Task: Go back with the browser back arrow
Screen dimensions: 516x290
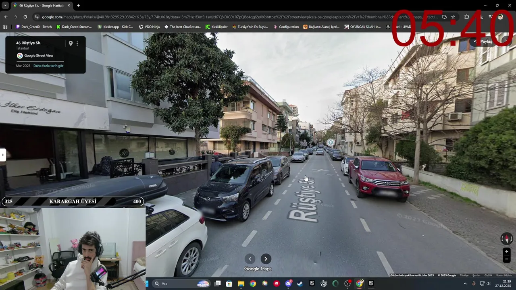Action: click(6, 17)
